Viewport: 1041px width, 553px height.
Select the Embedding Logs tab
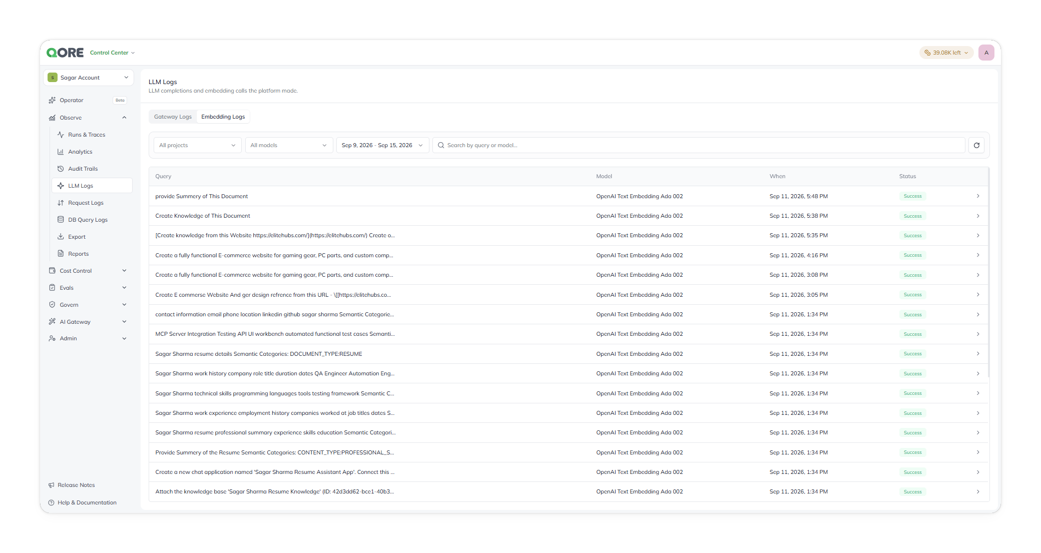click(223, 117)
